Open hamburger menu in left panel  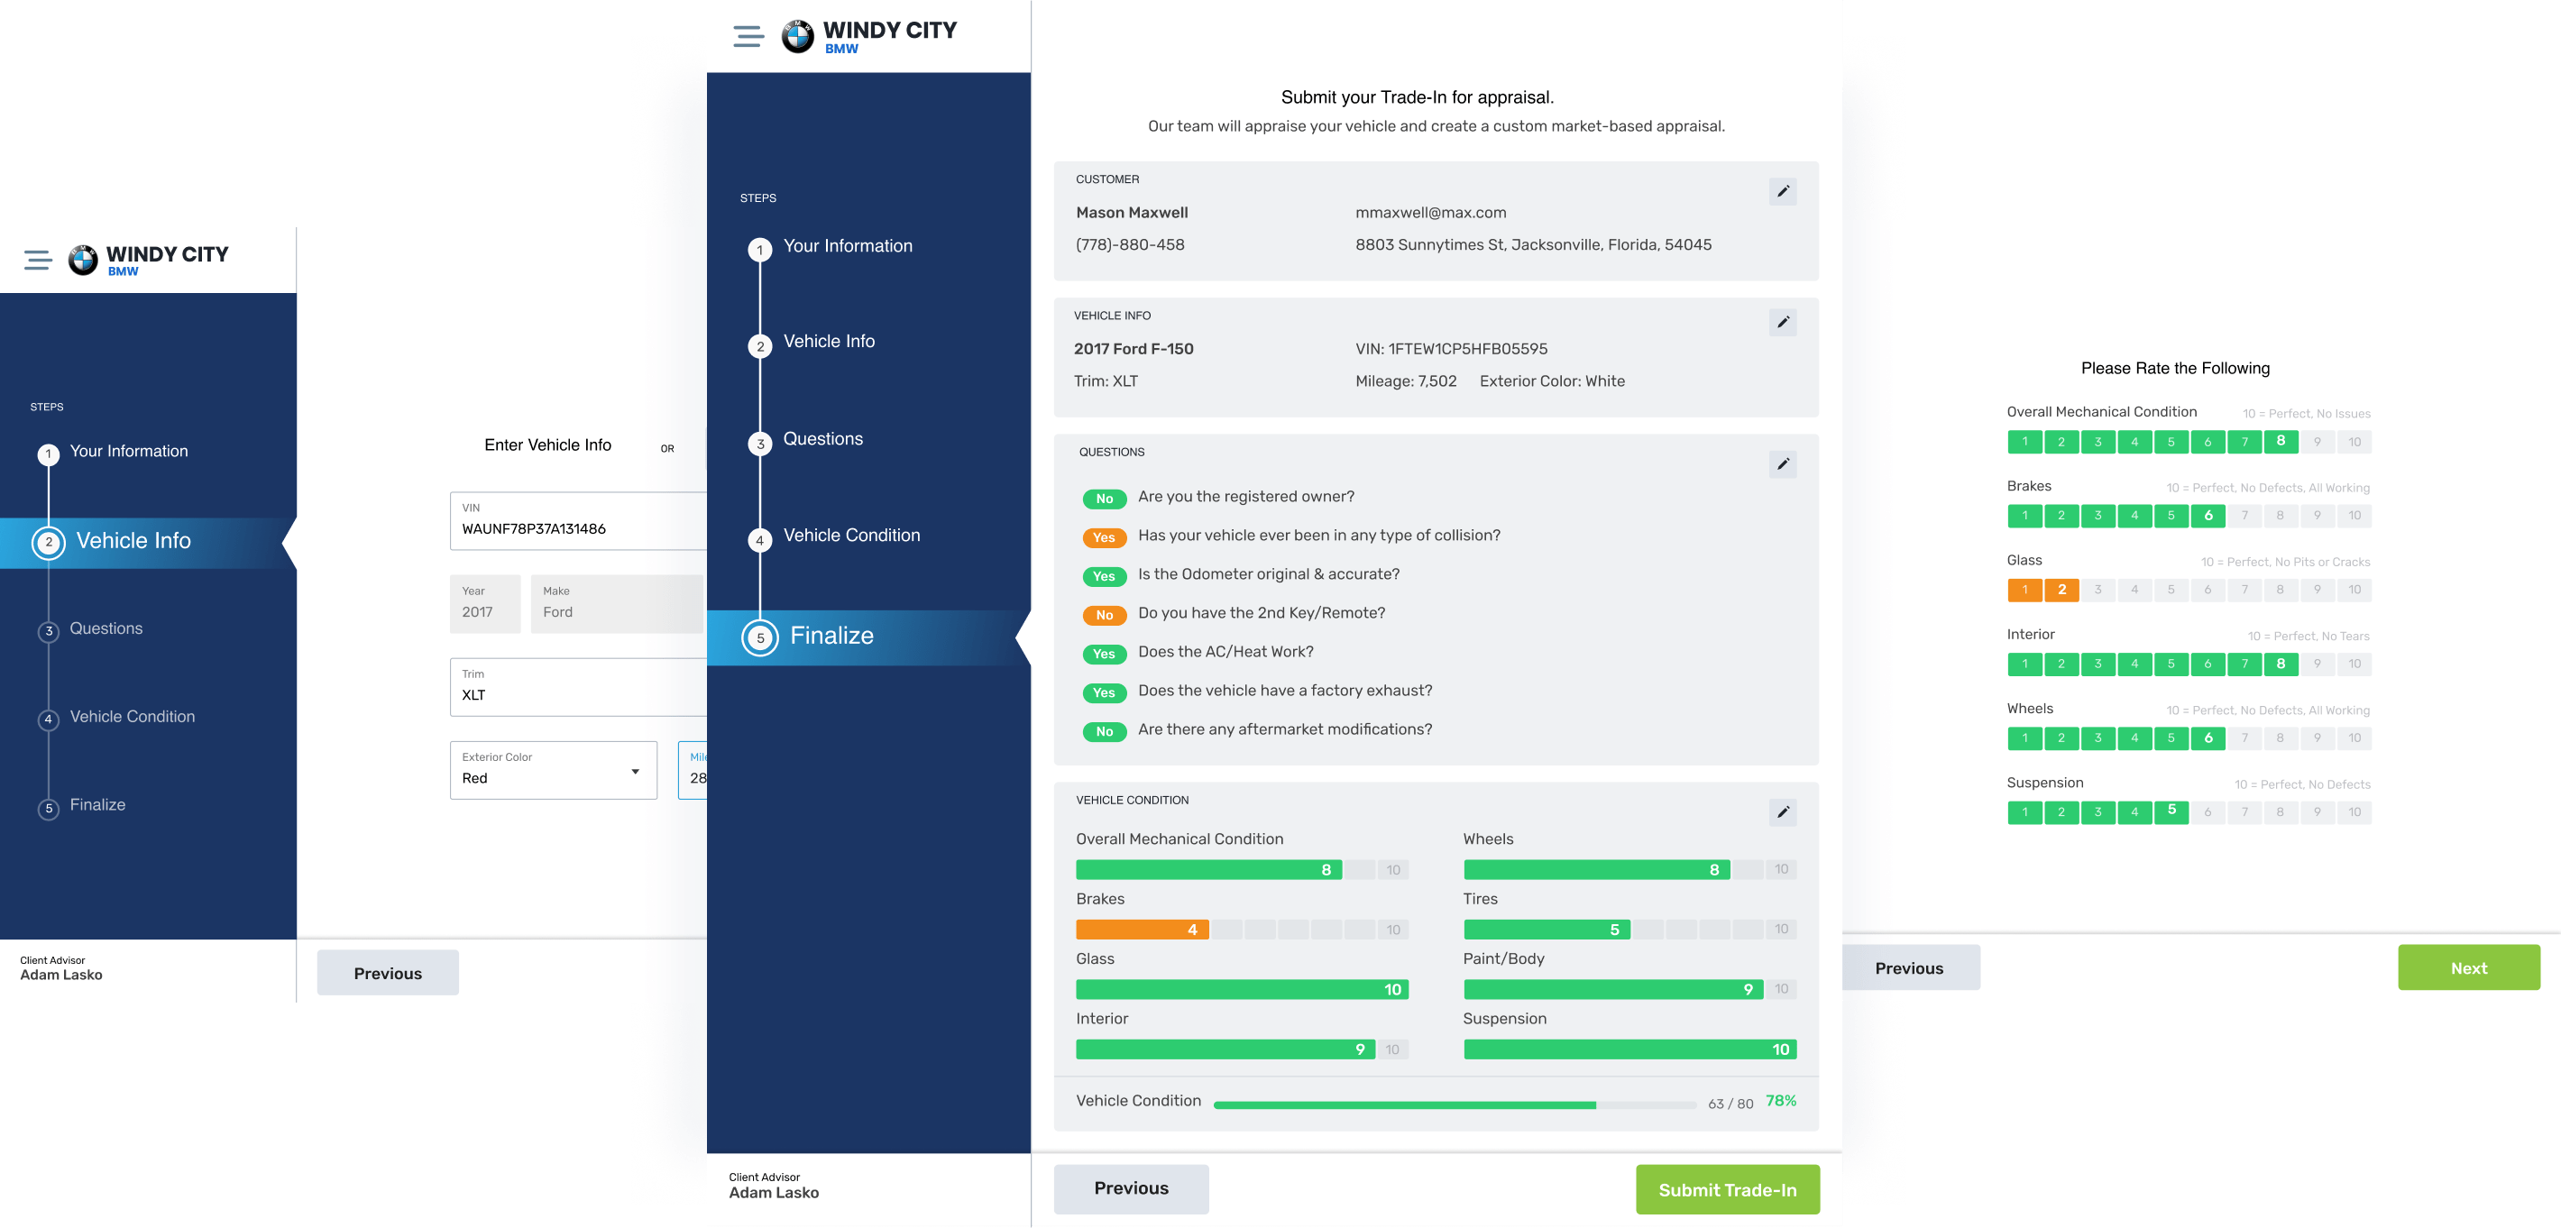(x=38, y=261)
